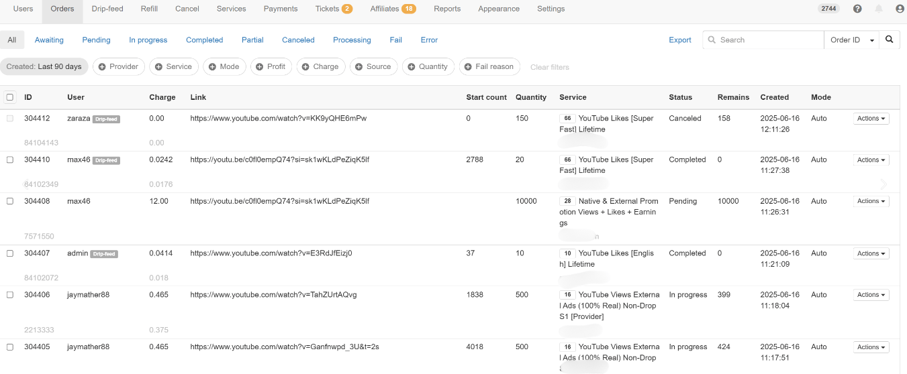
Task: Add the Profit filter chip
Action: pyautogui.click(x=270, y=66)
